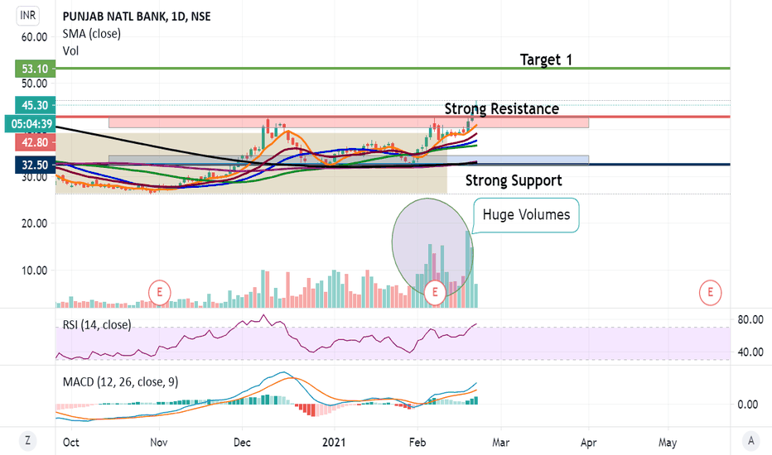The image size is (772, 455).
Task: Open the February earnings E marker
Action: click(x=435, y=293)
